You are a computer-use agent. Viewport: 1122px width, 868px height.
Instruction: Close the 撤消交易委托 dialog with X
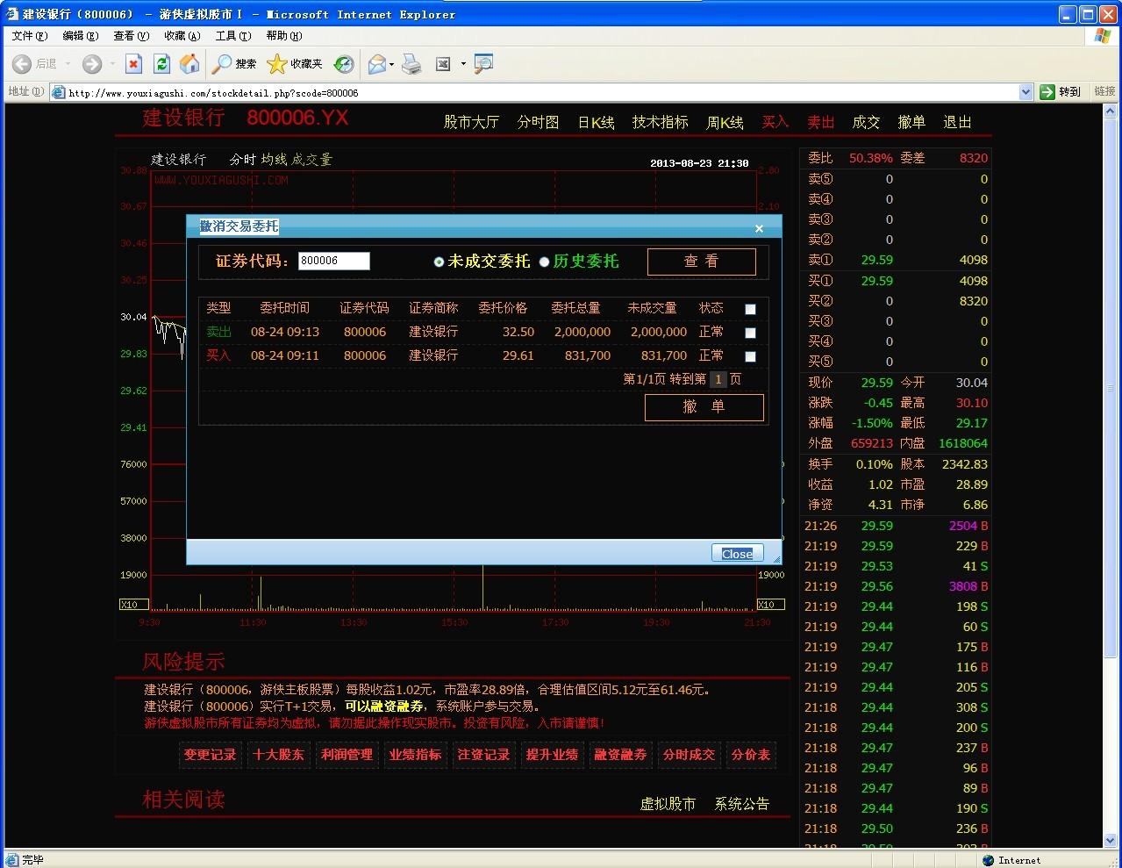(759, 228)
